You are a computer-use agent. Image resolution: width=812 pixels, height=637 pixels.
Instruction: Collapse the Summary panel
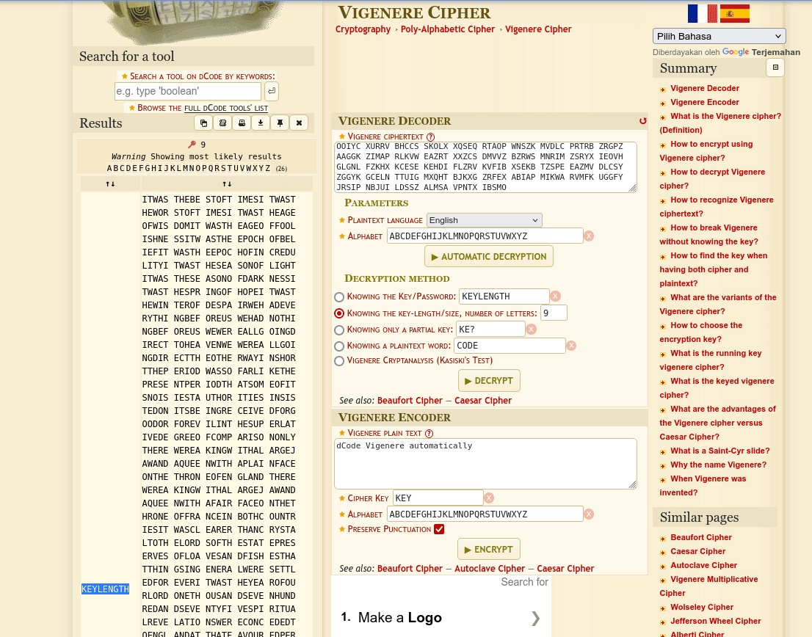tap(775, 68)
